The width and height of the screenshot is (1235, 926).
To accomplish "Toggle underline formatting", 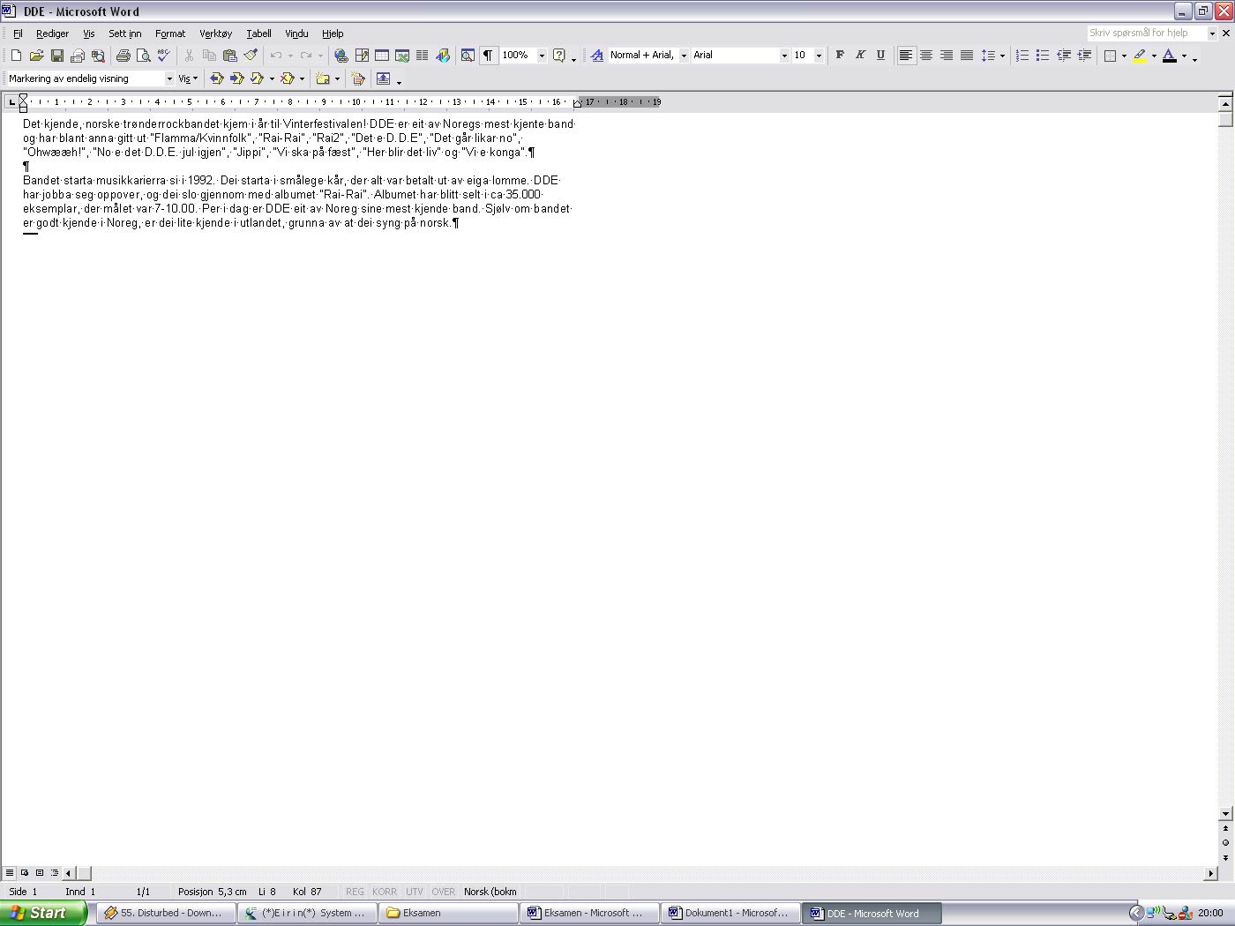I will point(880,56).
